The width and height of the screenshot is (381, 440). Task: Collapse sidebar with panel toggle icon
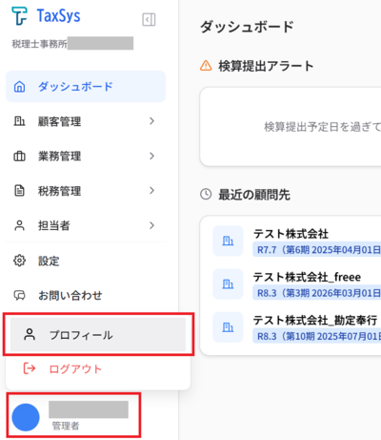click(149, 20)
